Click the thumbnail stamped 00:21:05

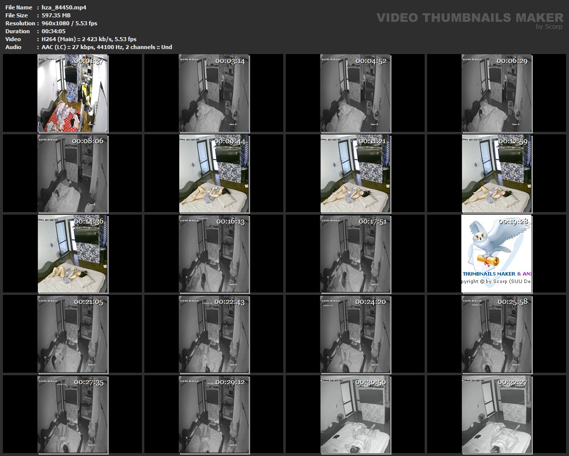click(x=72, y=334)
